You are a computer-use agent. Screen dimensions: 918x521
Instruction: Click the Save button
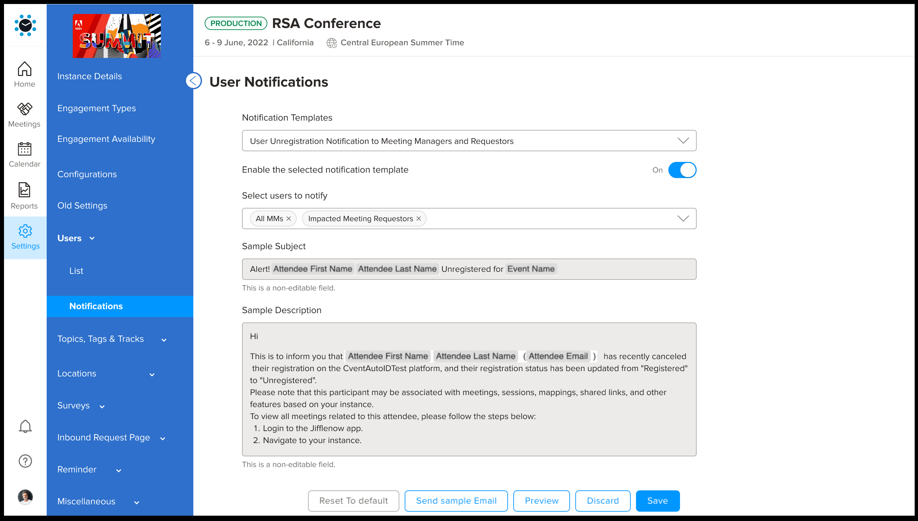[x=657, y=501]
